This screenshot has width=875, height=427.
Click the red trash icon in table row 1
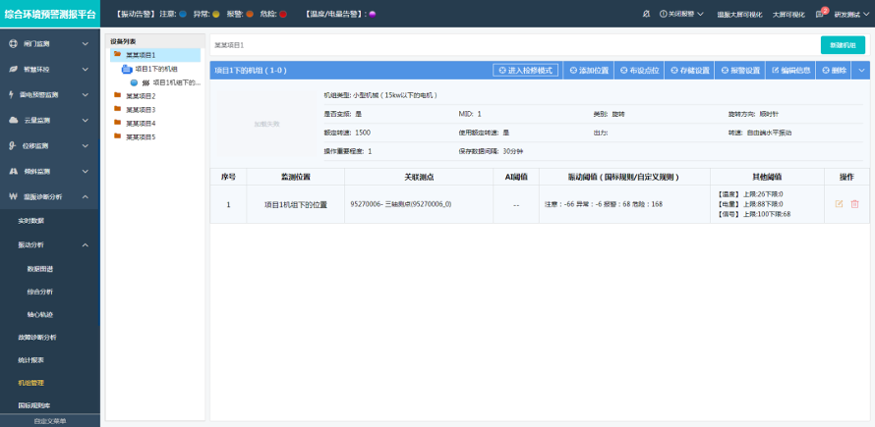pos(854,204)
